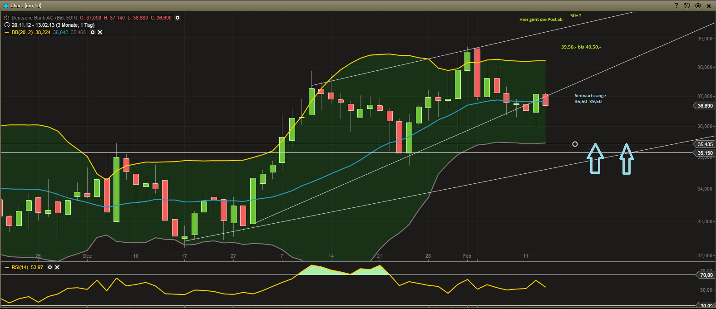Screen dimensions: 716x309
Task: Click the '35,50-39,50' annotation text
Action: tap(588, 102)
